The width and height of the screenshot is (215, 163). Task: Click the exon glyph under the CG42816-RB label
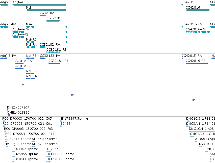click(x=198, y=32)
